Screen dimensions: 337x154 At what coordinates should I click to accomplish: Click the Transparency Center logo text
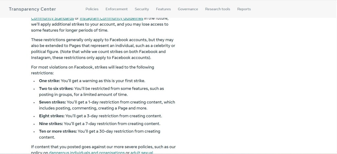click(32, 9)
